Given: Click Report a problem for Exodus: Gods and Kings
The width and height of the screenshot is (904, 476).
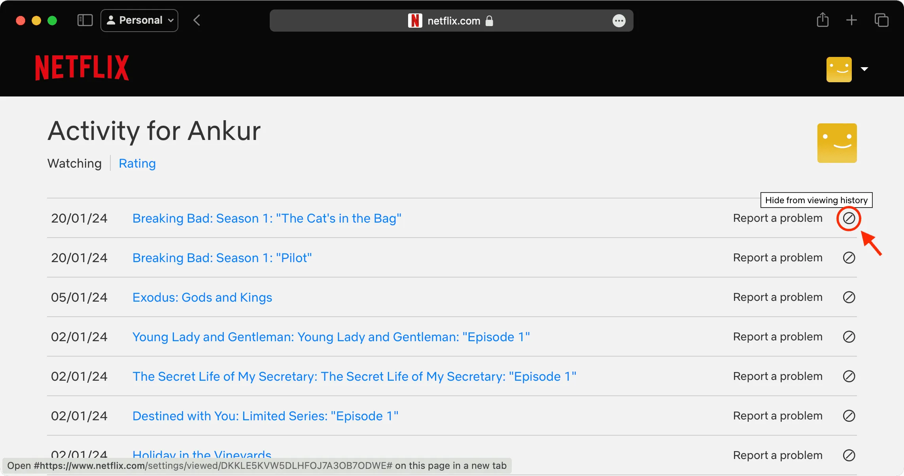Looking at the screenshot, I should tap(777, 297).
